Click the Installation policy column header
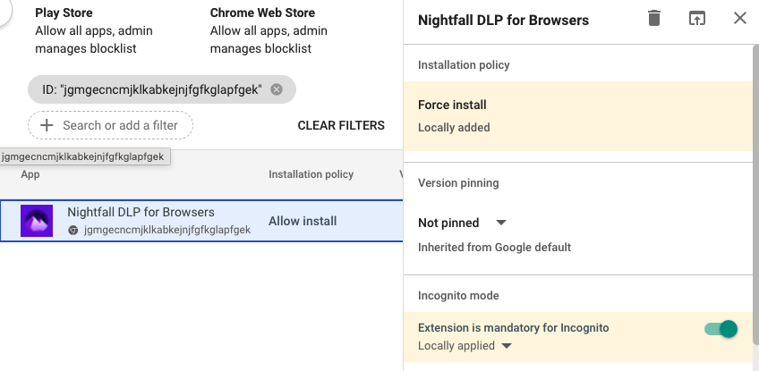 point(311,174)
